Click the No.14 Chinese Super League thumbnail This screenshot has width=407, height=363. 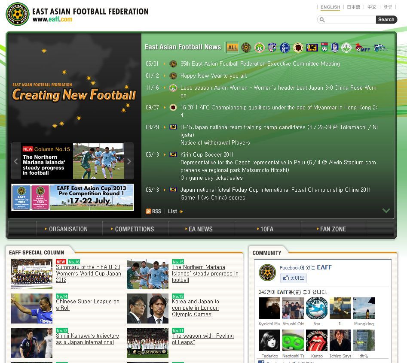(31, 309)
